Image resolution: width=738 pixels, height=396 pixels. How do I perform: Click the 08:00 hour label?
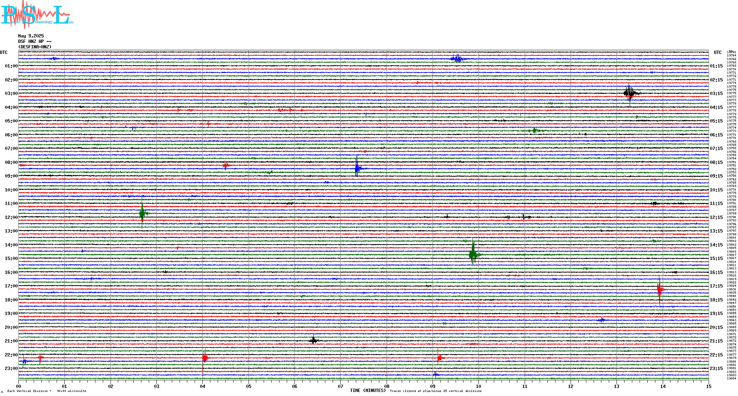coord(11,162)
